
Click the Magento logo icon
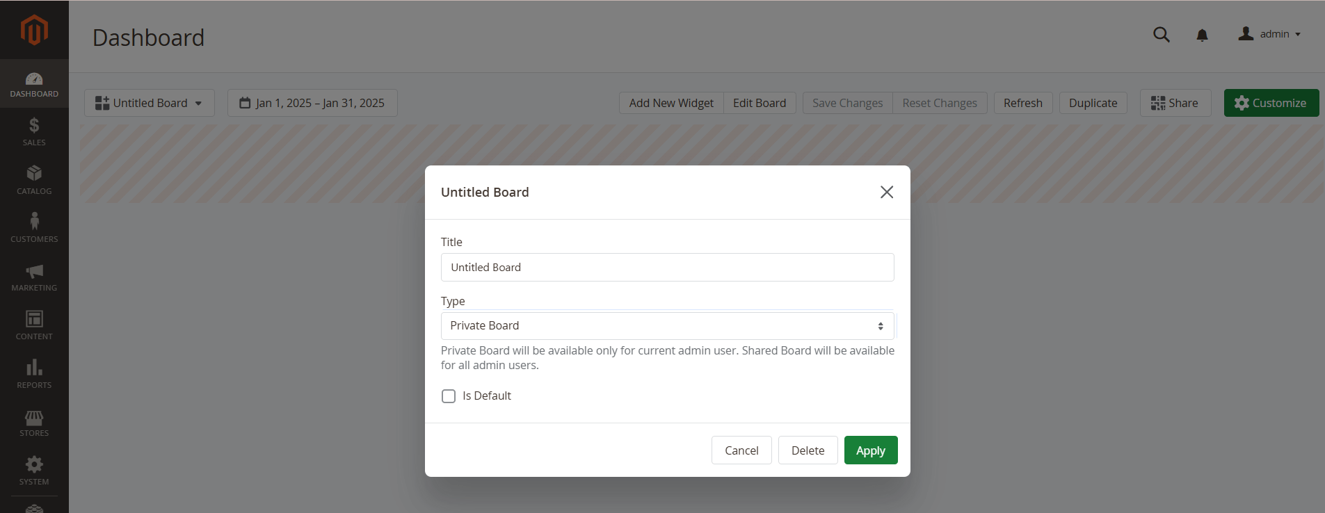[34, 30]
